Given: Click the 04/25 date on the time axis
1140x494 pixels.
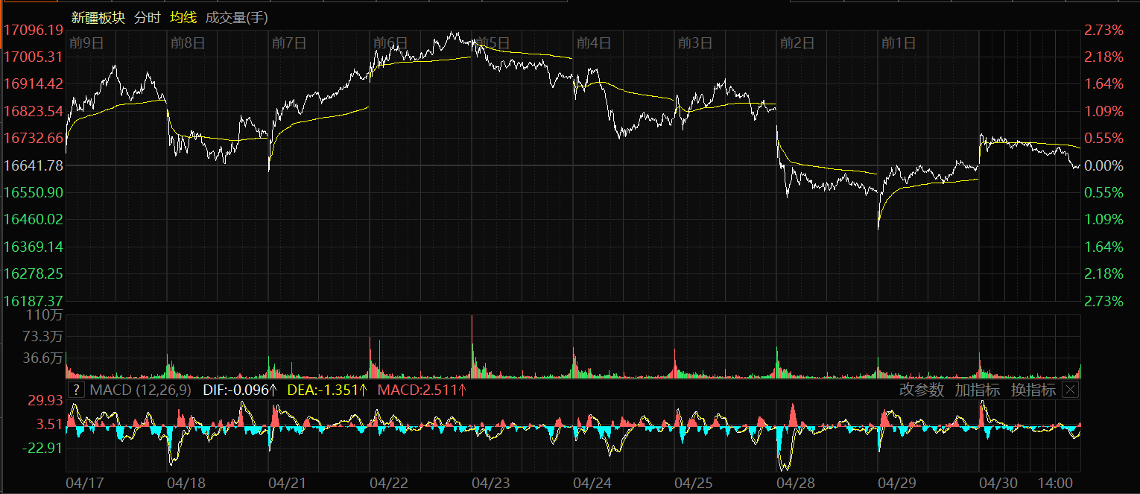Looking at the screenshot, I should (694, 483).
